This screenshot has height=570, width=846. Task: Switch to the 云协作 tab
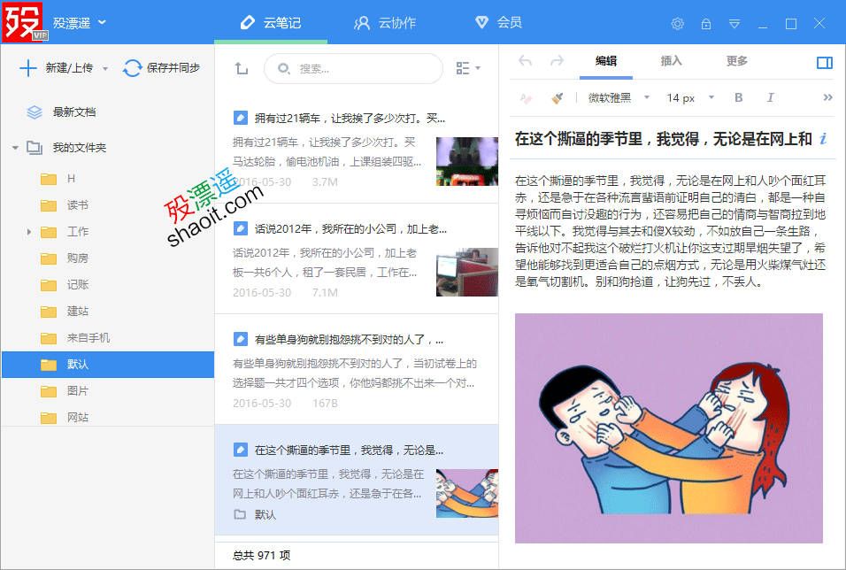[385, 23]
